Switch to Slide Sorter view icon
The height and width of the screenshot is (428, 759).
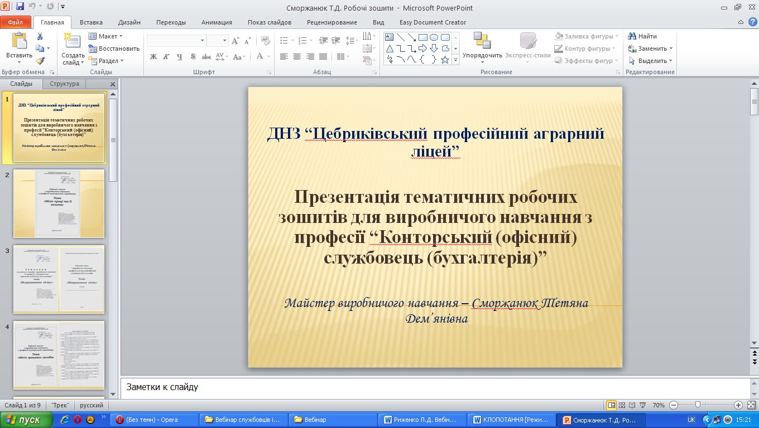click(622, 405)
